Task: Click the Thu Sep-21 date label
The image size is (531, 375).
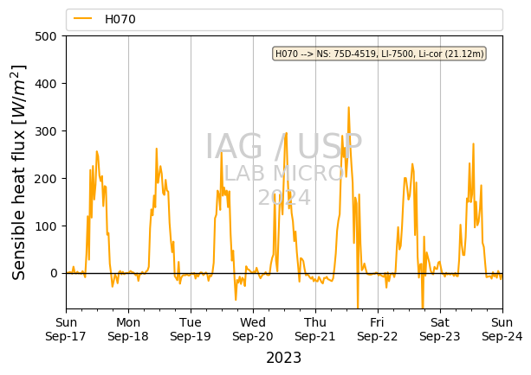Action: pos(315,329)
